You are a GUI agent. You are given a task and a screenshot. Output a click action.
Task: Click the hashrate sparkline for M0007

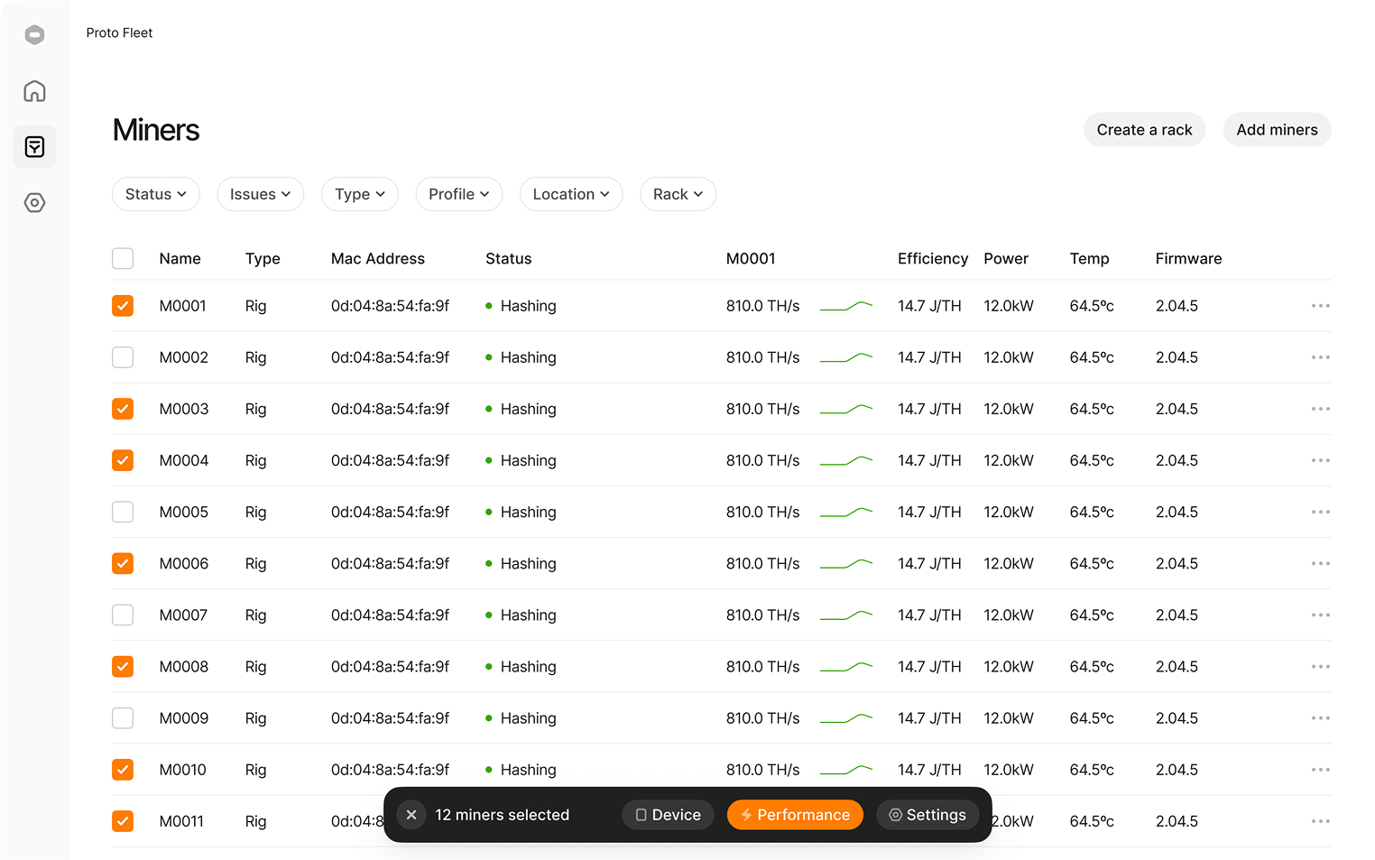point(846,615)
